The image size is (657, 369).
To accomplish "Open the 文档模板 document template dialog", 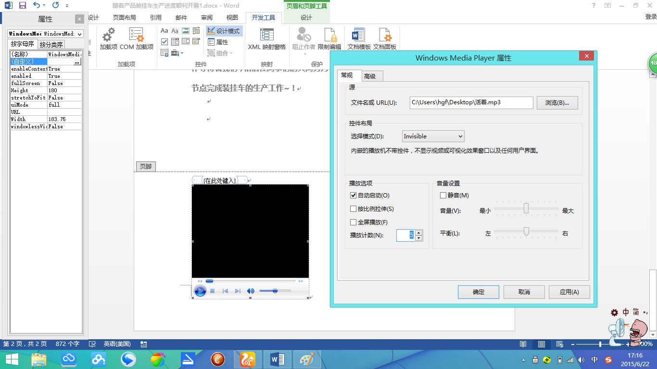I will click(x=359, y=39).
